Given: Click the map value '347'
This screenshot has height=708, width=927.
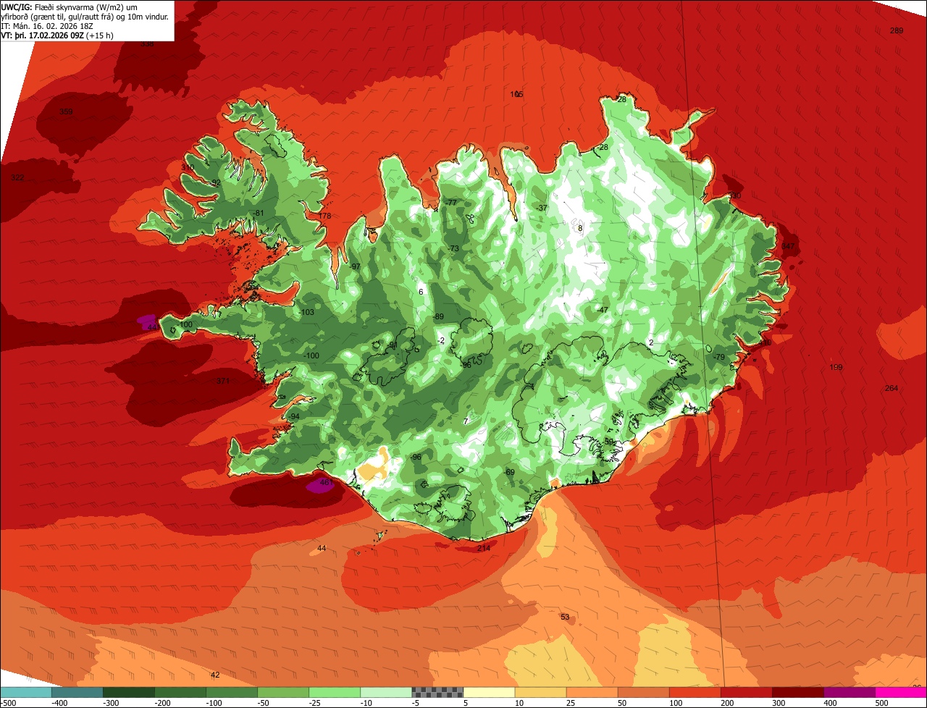Looking at the screenshot, I should click(788, 247).
